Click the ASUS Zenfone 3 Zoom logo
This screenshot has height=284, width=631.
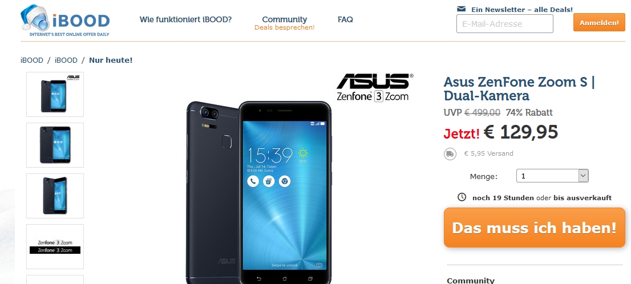374,87
